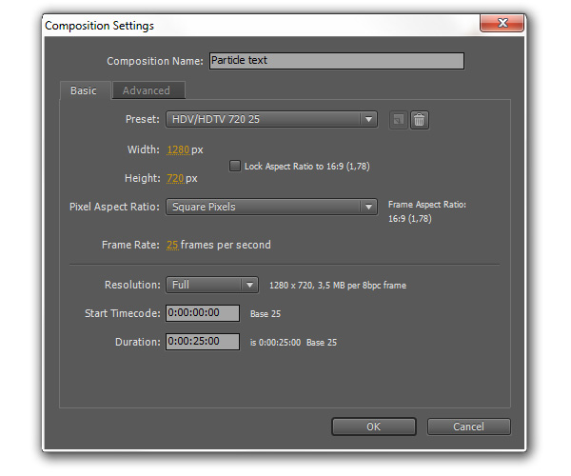
Task: Click the is 0:00:25:00 Base 25 text
Action: [293, 343]
